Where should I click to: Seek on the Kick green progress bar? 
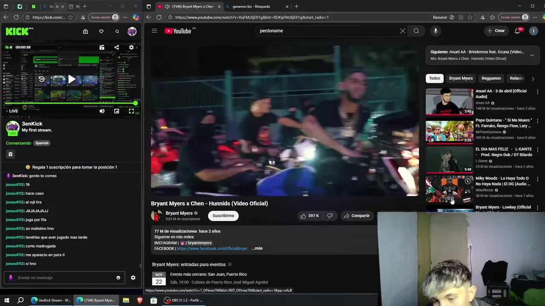(70, 103)
